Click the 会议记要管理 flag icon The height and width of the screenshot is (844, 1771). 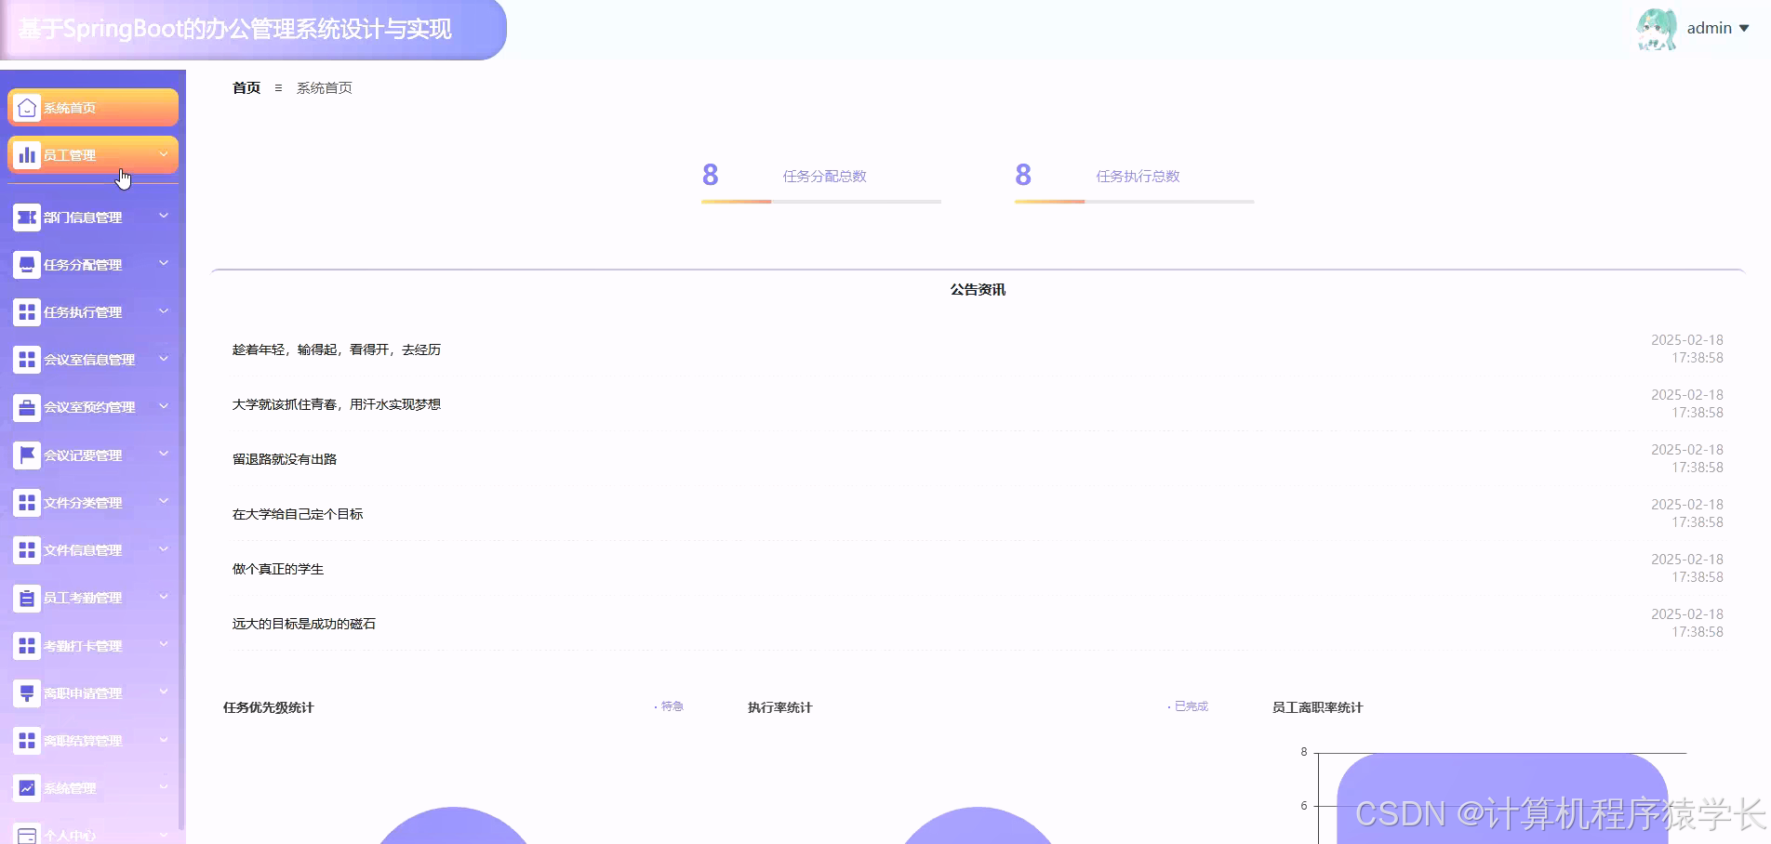tap(25, 455)
